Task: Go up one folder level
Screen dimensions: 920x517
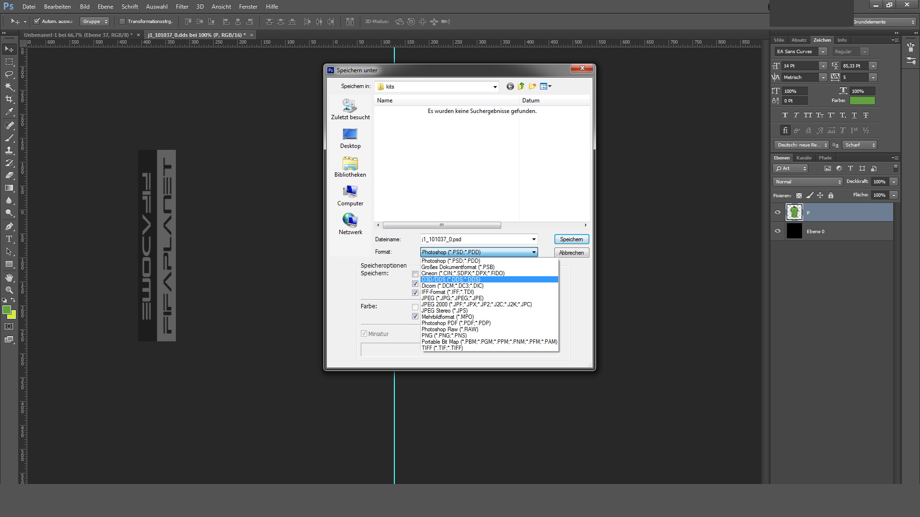Action: tap(521, 86)
